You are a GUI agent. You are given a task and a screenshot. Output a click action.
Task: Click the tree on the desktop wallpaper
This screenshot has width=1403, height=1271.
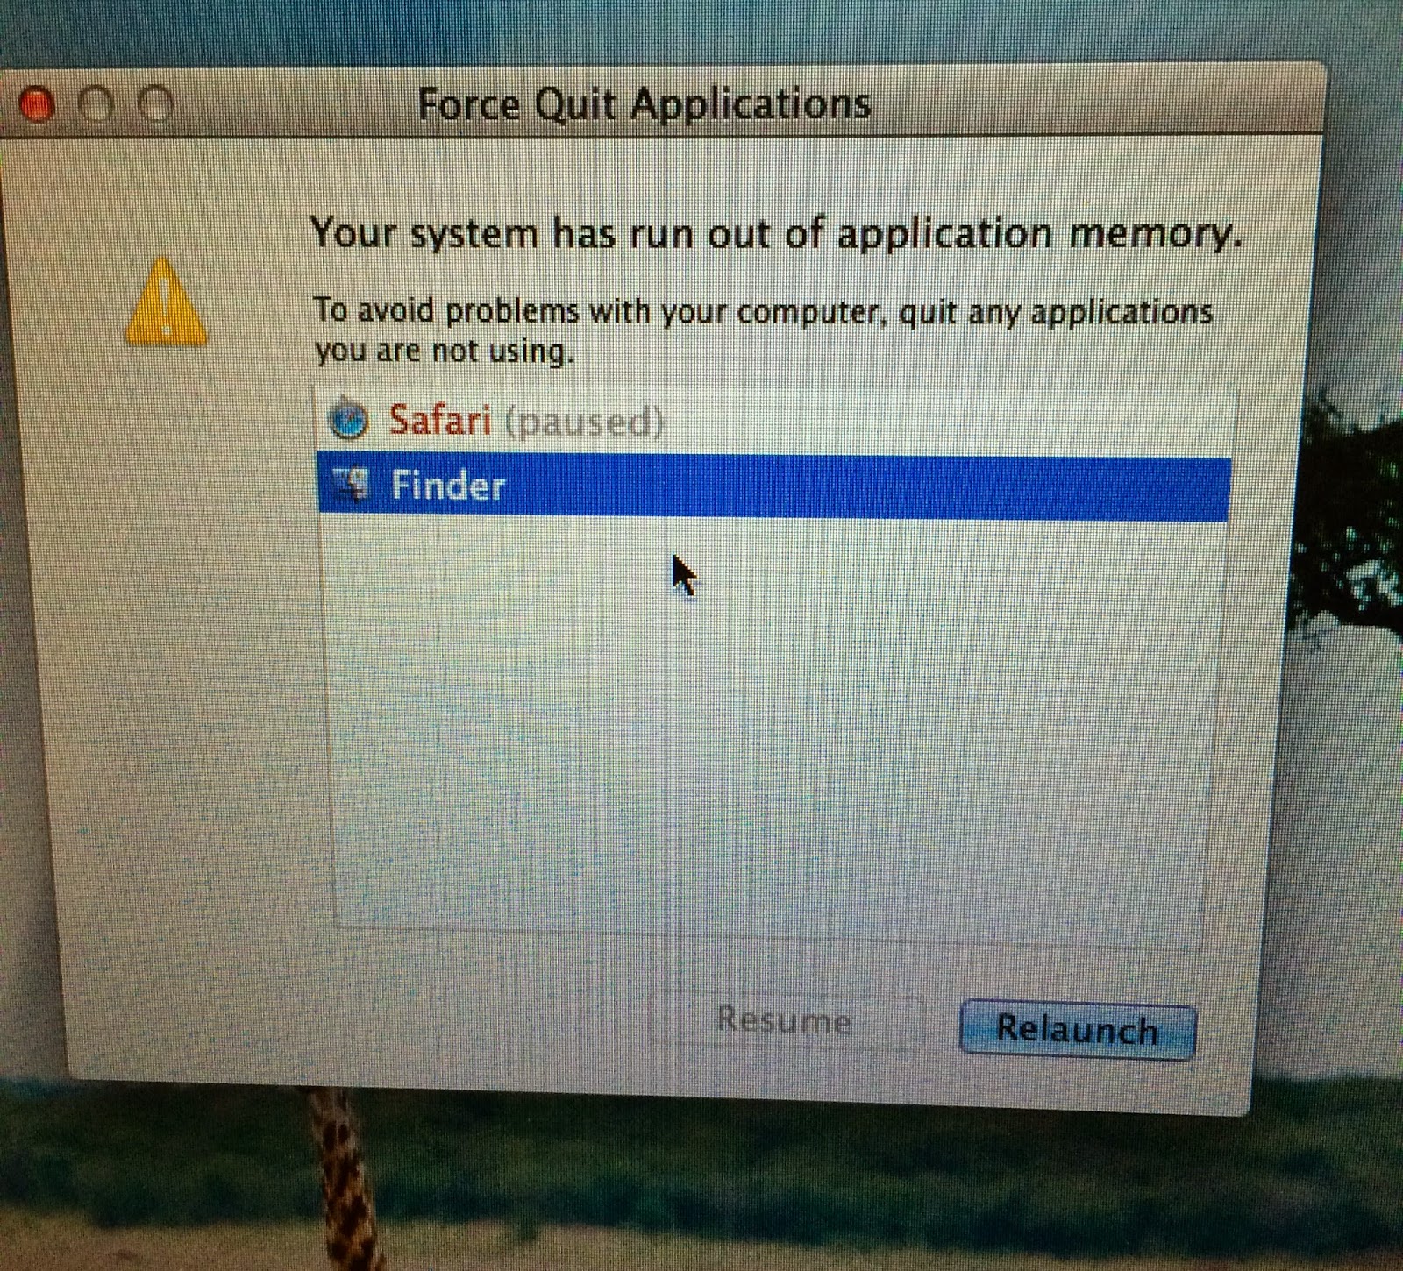1350,526
